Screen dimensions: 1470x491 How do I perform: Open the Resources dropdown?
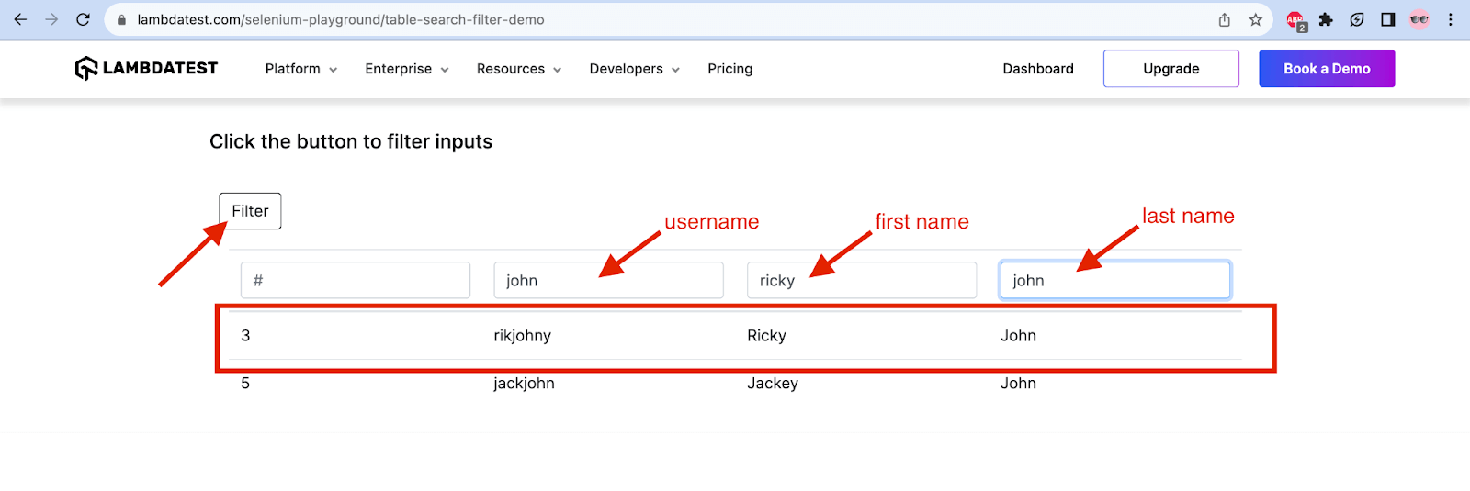click(518, 69)
